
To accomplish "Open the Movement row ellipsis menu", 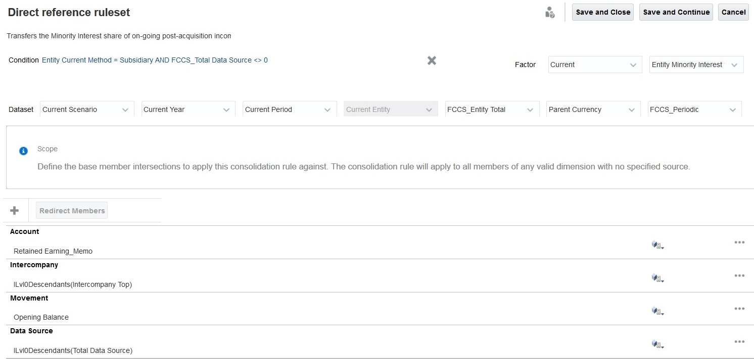I will (x=739, y=309).
